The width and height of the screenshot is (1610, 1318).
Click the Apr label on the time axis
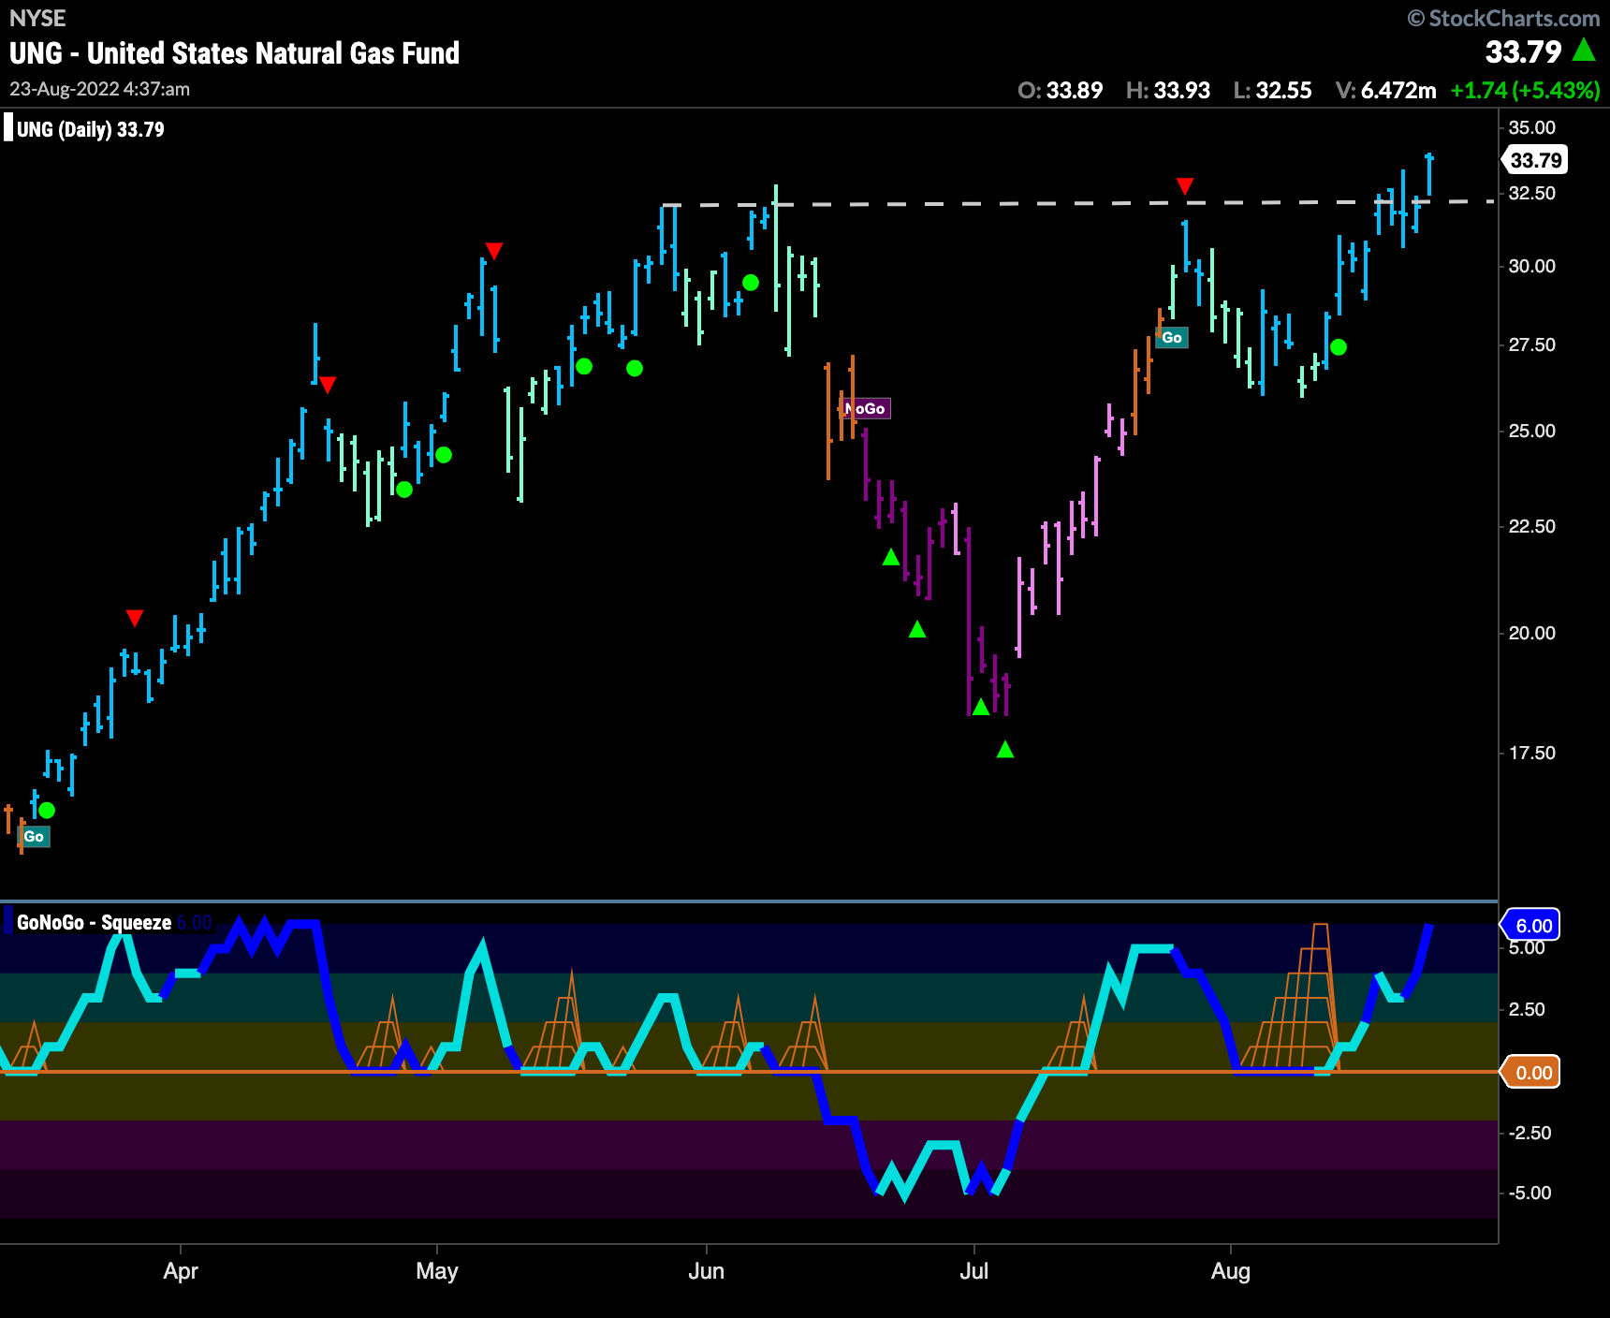pyautogui.click(x=181, y=1271)
